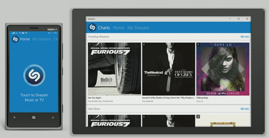Click the 'Trending Shazams' section heading
Screen dimensions: 269x138
click(98, 37)
